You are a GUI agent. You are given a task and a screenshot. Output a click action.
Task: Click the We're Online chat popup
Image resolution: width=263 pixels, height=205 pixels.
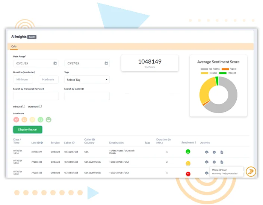click(x=226, y=172)
